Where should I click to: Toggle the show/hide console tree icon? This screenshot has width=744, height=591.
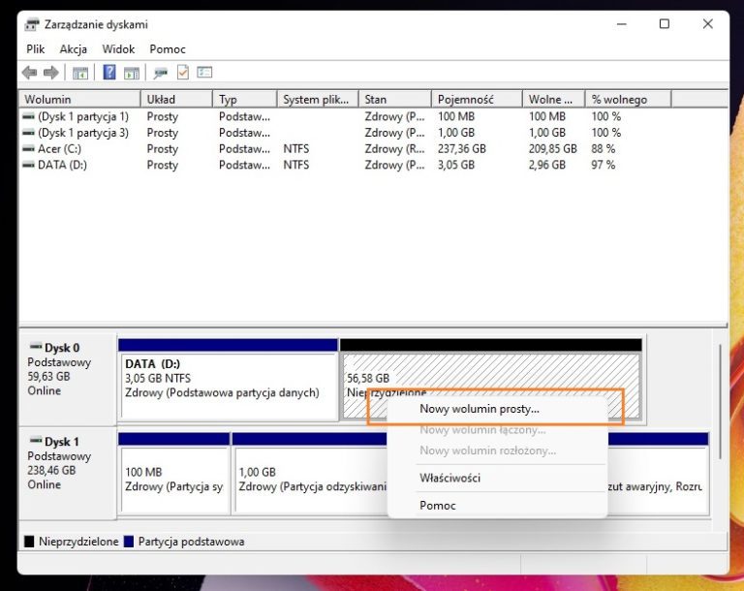[x=80, y=73]
